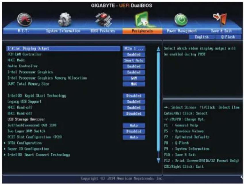Switch to System Information tab
Viewport: 244px width, 184px height.
pos(63,31)
